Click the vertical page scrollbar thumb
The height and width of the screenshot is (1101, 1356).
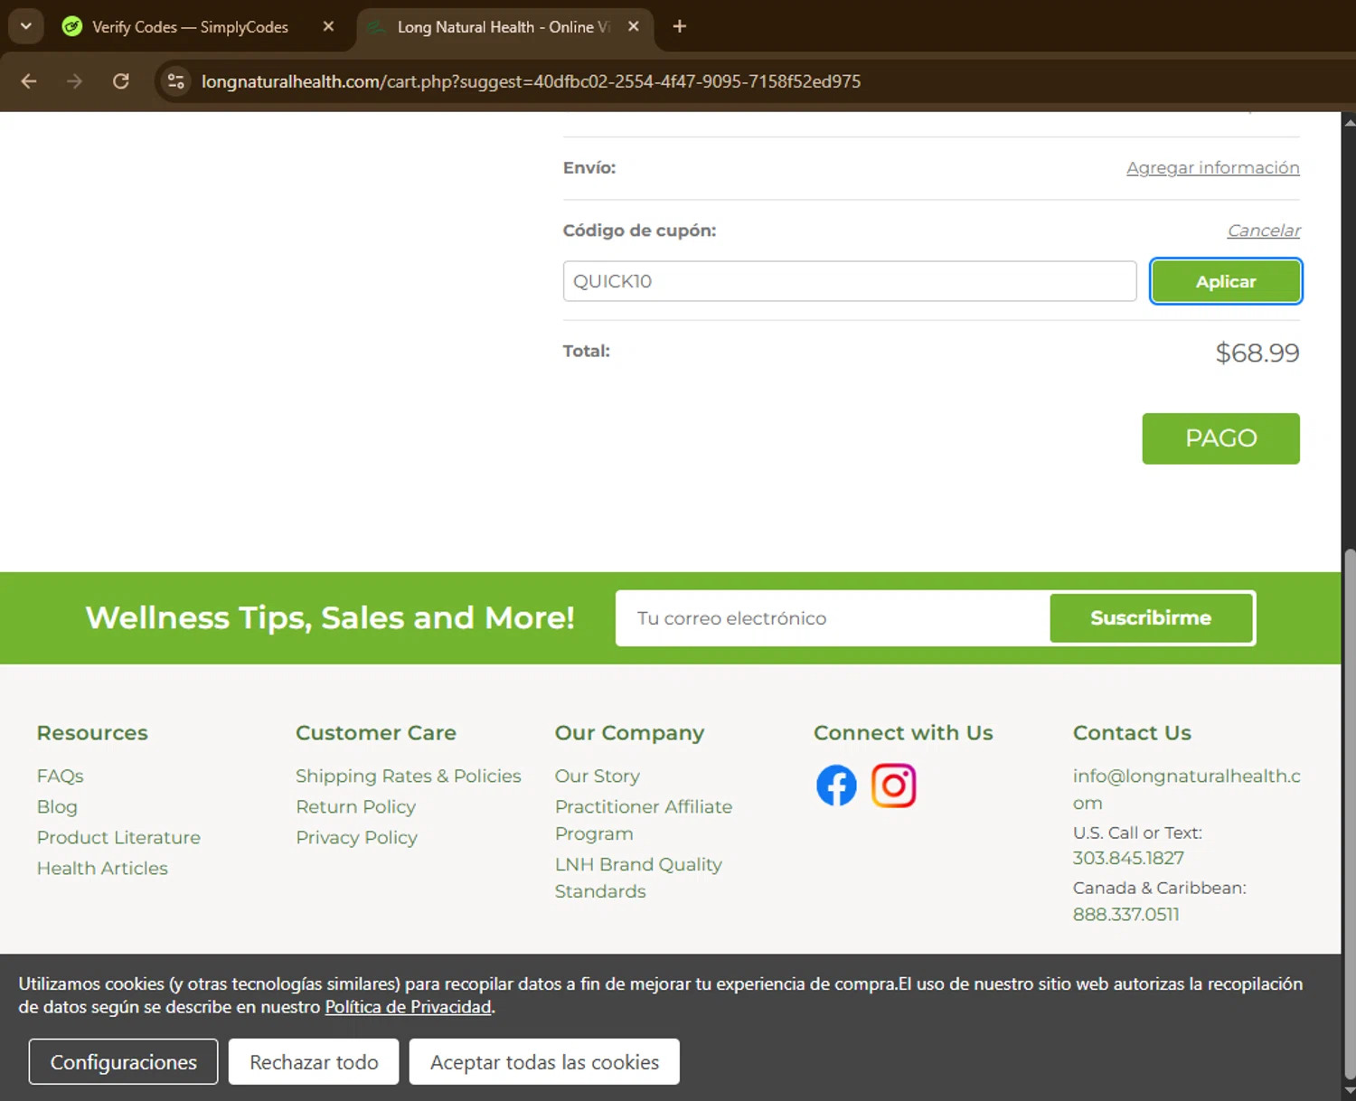1349,814
